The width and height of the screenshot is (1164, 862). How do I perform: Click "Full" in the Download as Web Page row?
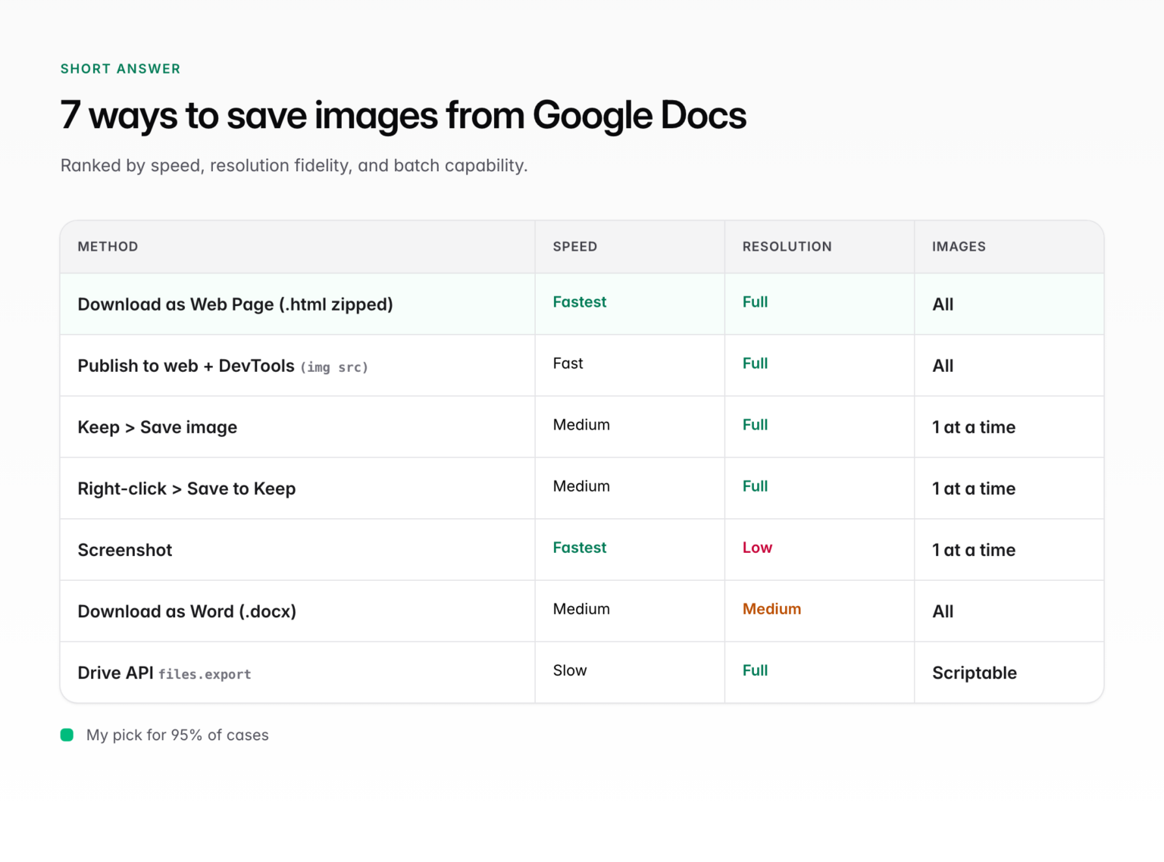pos(756,302)
